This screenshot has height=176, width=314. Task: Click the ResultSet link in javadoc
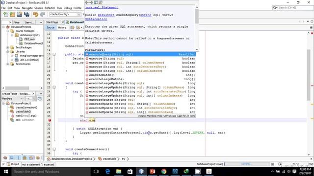coord(106,15)
